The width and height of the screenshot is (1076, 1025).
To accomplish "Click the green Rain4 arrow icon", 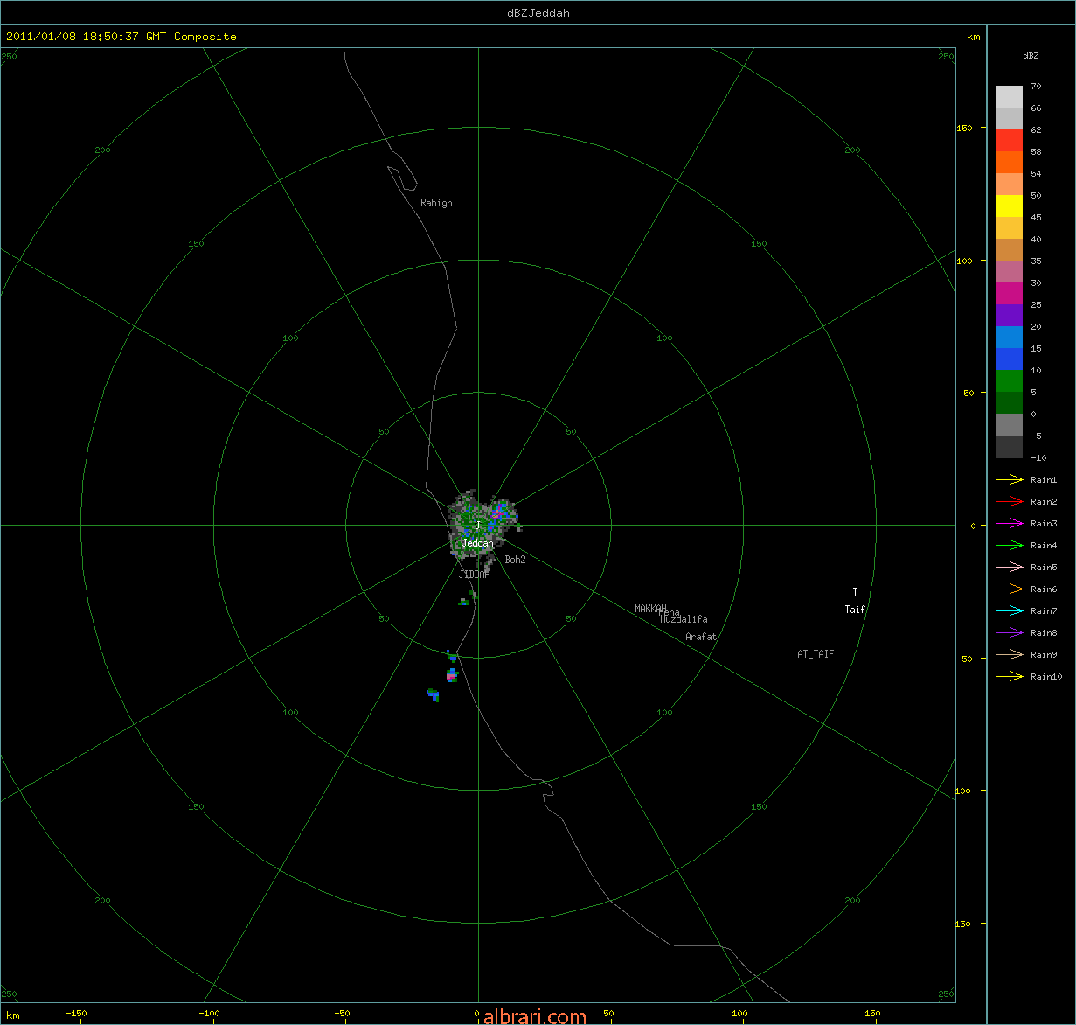I will pos(1010,545).
